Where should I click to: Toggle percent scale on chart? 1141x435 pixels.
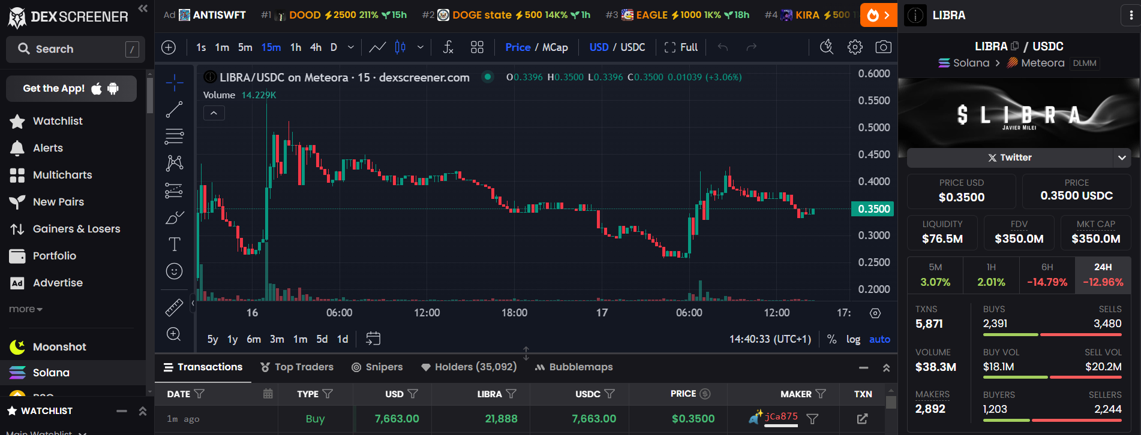[831, 339]
